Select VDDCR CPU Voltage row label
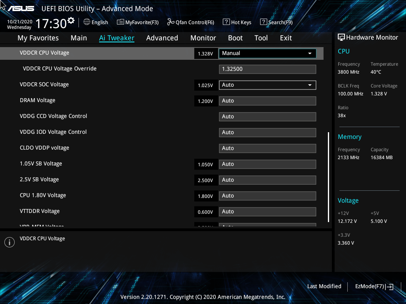The height and width of the screenshot is (304, 406). coord(44,53)
